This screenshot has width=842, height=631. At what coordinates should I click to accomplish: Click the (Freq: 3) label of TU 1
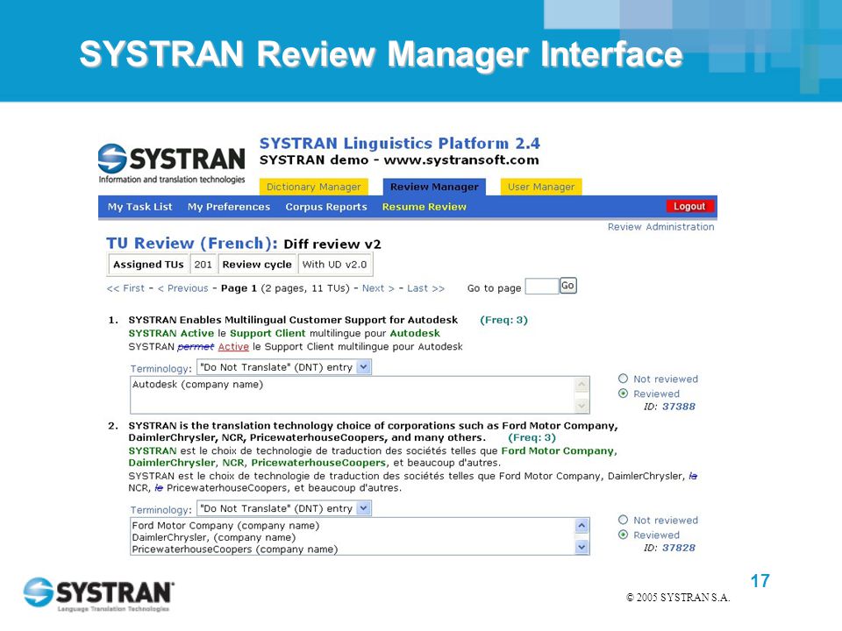pyautogui.click(x=503, y=320)
